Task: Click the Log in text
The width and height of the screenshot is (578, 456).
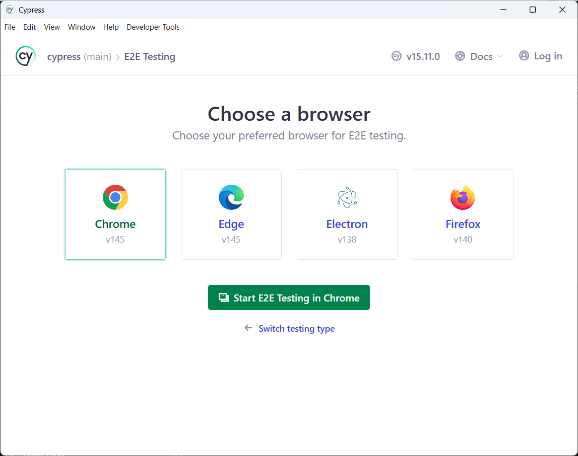Action: tap(548, 56)
